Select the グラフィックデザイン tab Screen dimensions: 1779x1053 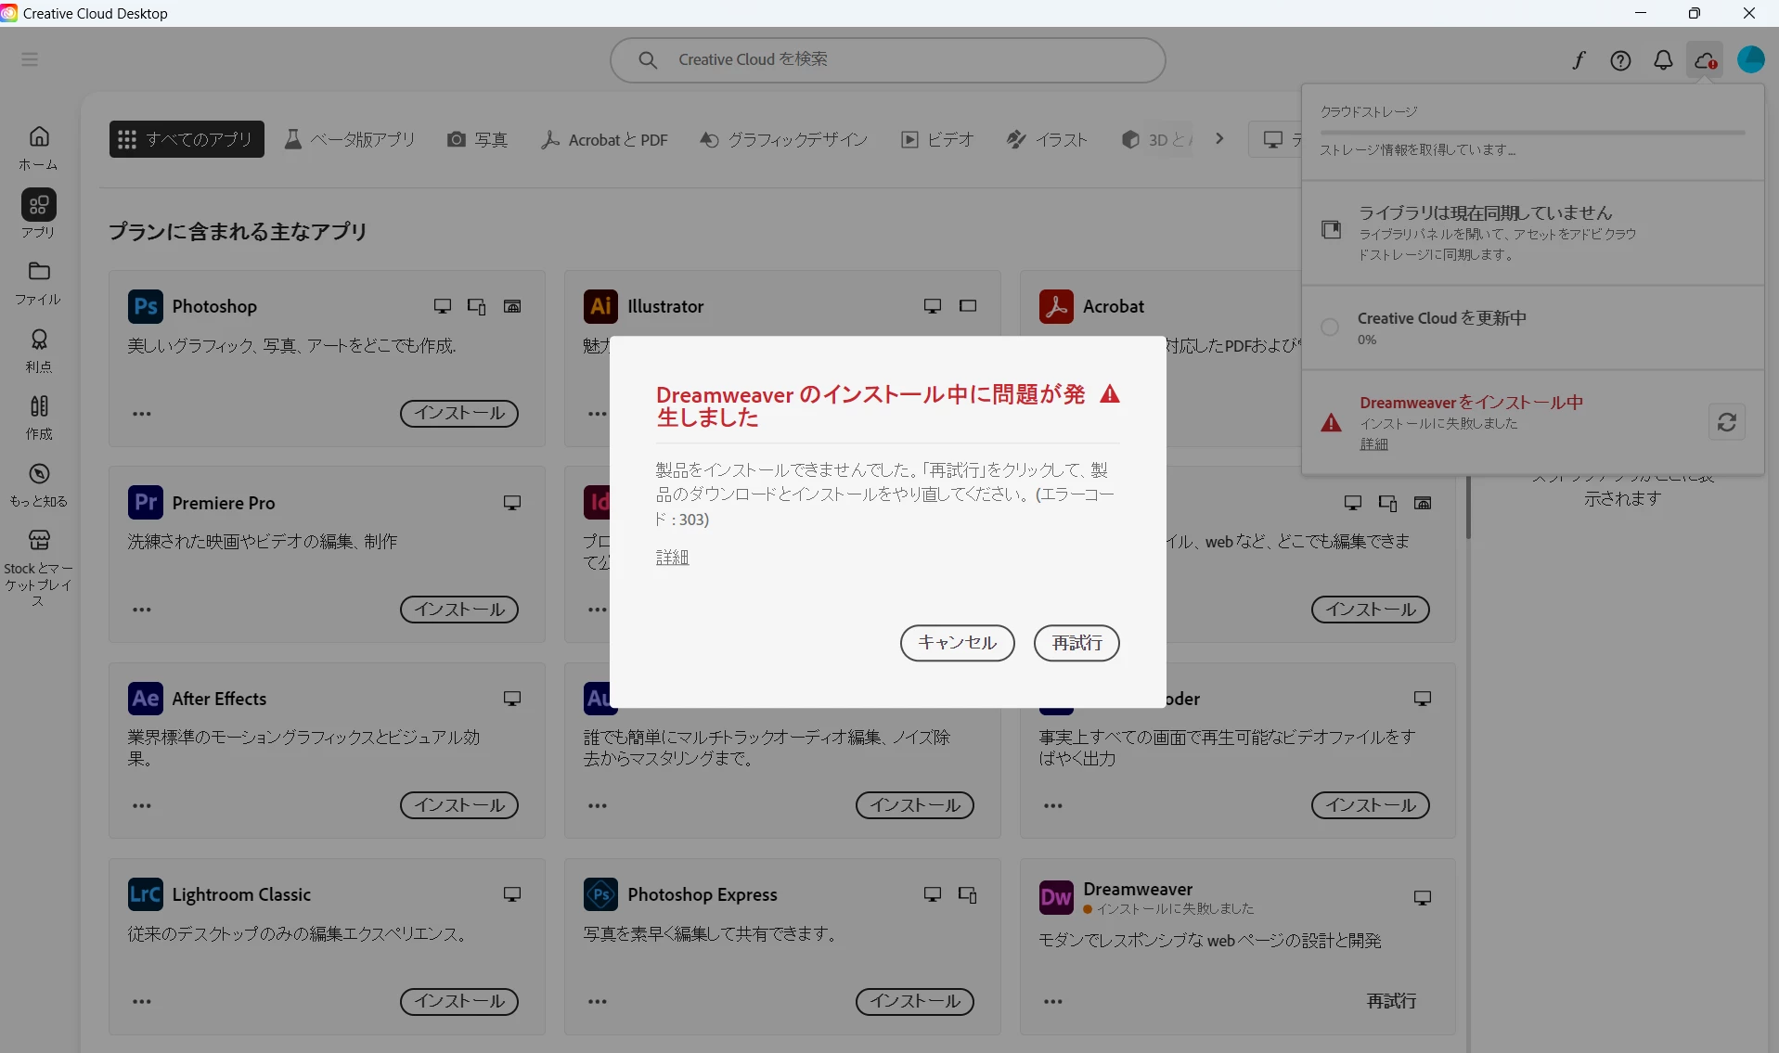(783, 139)
